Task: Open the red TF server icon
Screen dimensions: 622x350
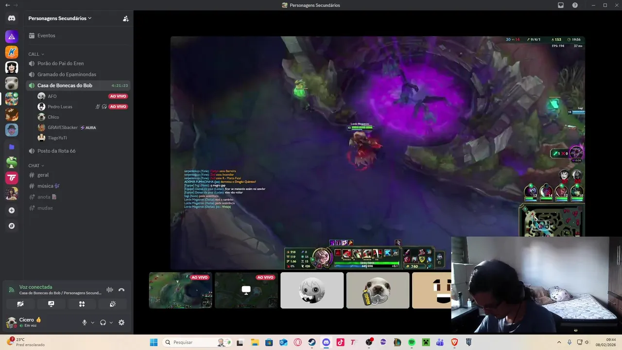Action: point(12,178)
